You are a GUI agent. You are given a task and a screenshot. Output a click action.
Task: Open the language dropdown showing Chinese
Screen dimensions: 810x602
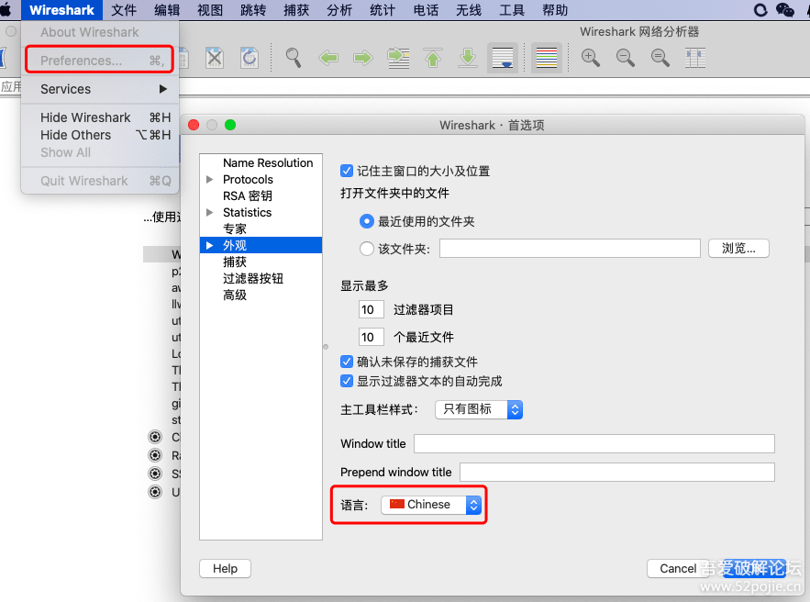click(x=431, y=505)
